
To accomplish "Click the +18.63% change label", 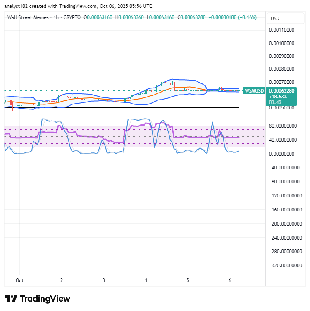I will click(278, 97).
